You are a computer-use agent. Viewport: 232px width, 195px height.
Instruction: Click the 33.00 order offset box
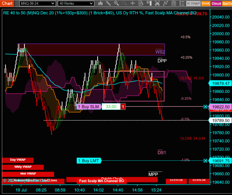[111, 107]
